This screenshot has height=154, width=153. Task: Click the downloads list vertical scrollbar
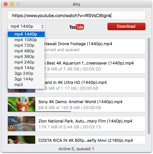(149, 86)
